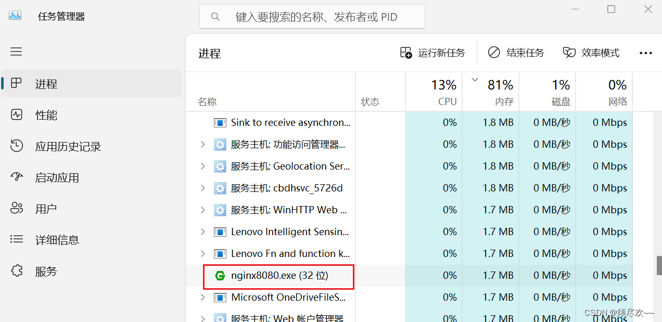This screenshot has width=662, height=322.
Task: Select the Processes (进程) tab
Action: pyautogui.click(x=91, y=83)
